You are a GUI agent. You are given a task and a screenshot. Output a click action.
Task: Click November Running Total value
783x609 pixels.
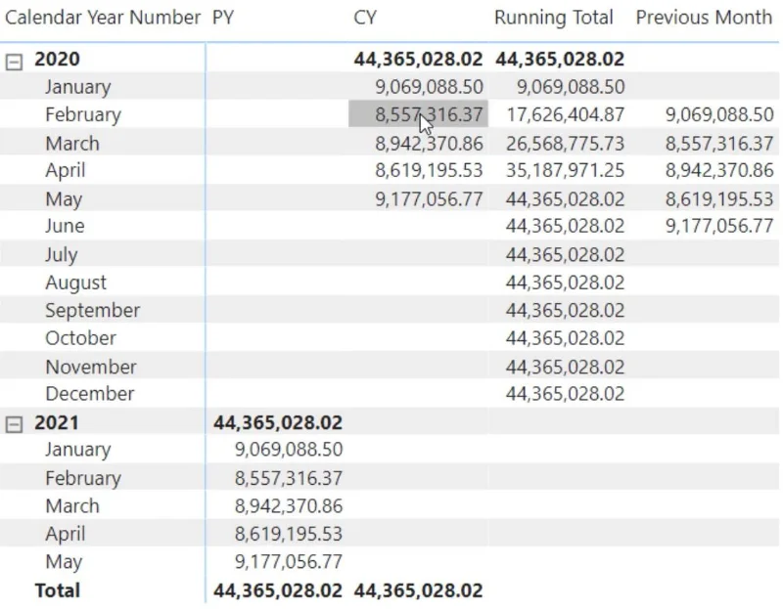(x=566, y=368)
